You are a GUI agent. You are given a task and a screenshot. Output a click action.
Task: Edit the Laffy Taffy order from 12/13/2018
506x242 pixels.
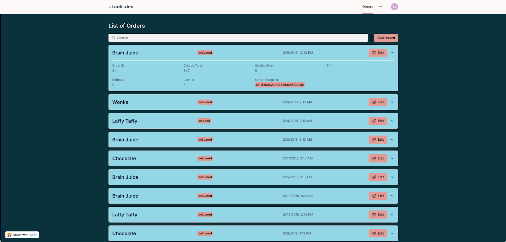click(x=378, y=215)
